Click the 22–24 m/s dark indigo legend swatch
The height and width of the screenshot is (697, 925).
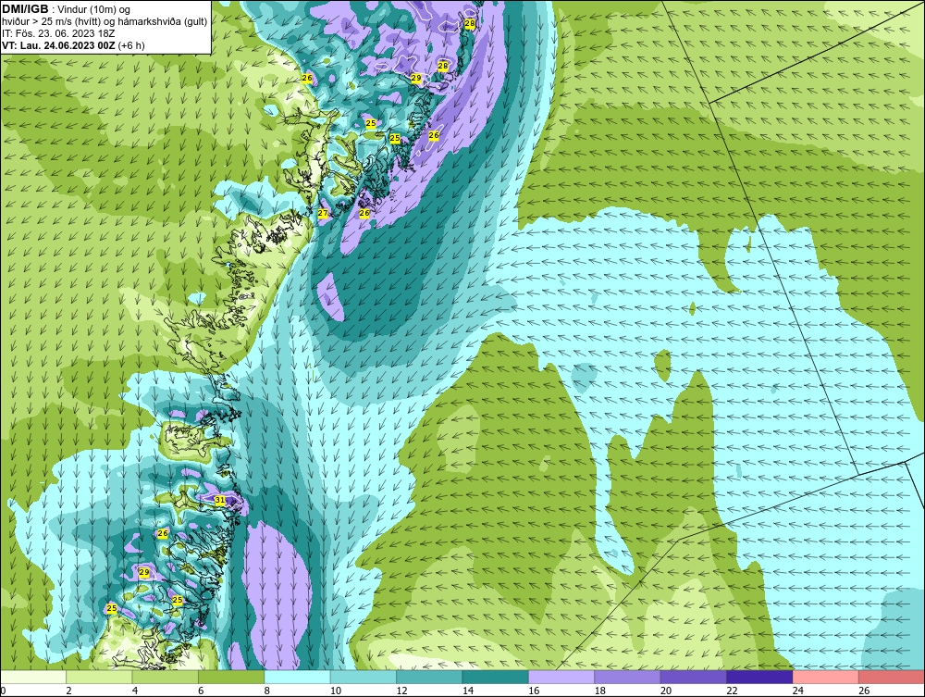(759, 677)
